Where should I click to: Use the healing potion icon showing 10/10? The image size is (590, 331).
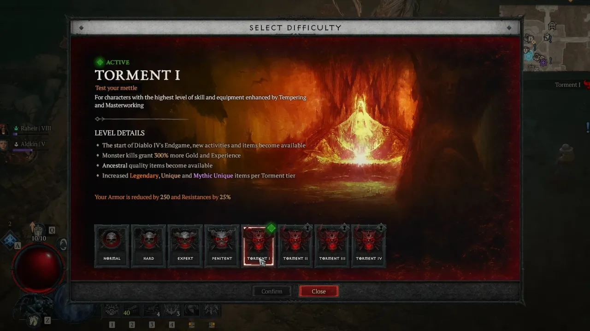pyautogui.click(x=38, y=231)
